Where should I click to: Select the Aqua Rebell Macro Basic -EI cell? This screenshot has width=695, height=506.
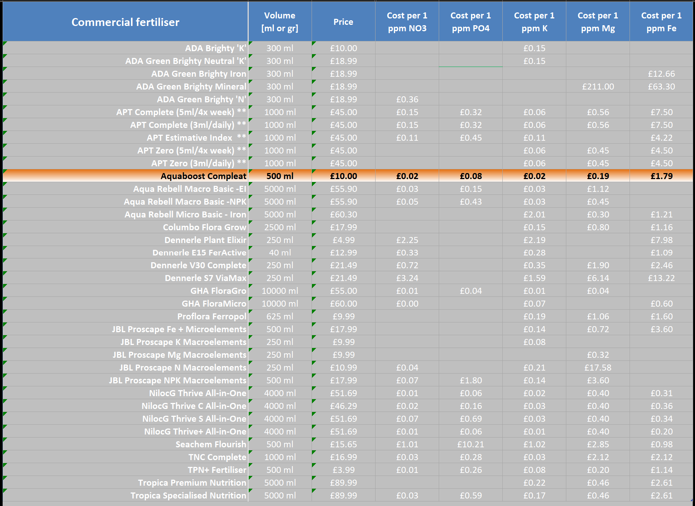tap(125, 189)
